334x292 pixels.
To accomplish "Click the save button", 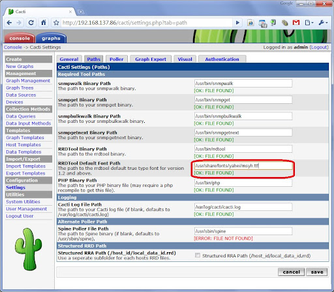I will 316,272.
